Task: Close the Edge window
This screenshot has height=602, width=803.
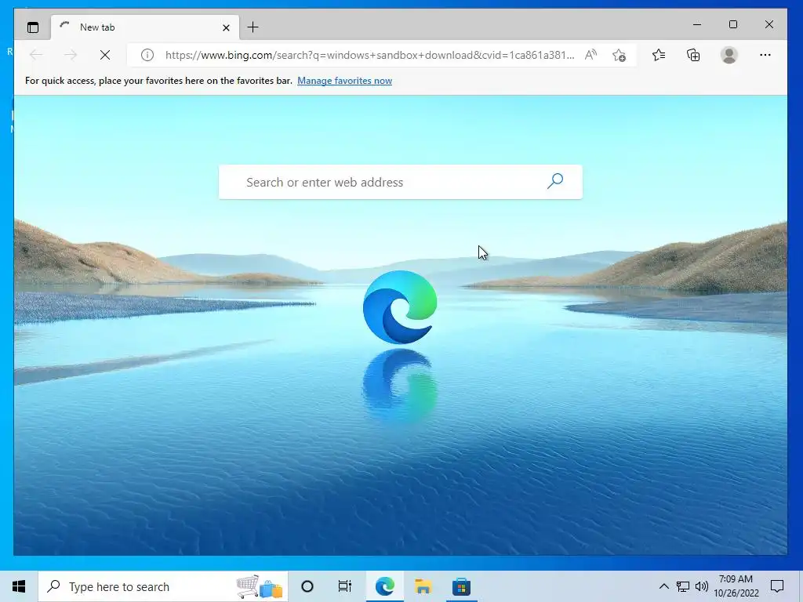Action: (x=768, y=24)
